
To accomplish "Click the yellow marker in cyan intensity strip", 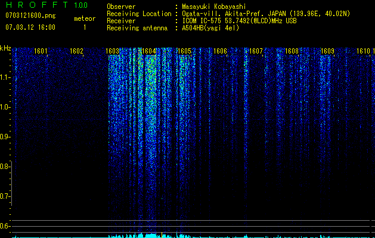I will click(162, 235).
